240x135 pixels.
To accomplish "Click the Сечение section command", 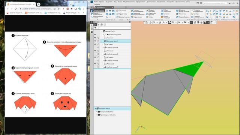I will tap(165, 14).
